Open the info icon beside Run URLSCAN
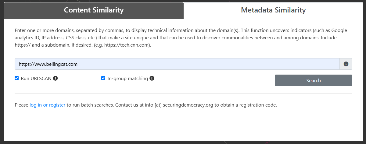 click(56, 78)
